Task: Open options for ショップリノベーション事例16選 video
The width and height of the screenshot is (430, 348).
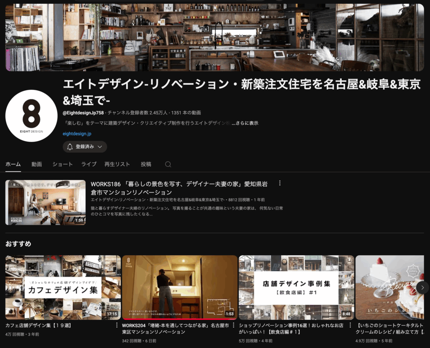Action: [x=350, y=325]
